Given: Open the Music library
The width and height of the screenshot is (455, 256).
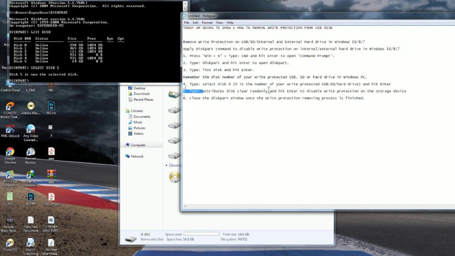Looking at the screenshot, I should pyautogui.click(x=138, y=122).
